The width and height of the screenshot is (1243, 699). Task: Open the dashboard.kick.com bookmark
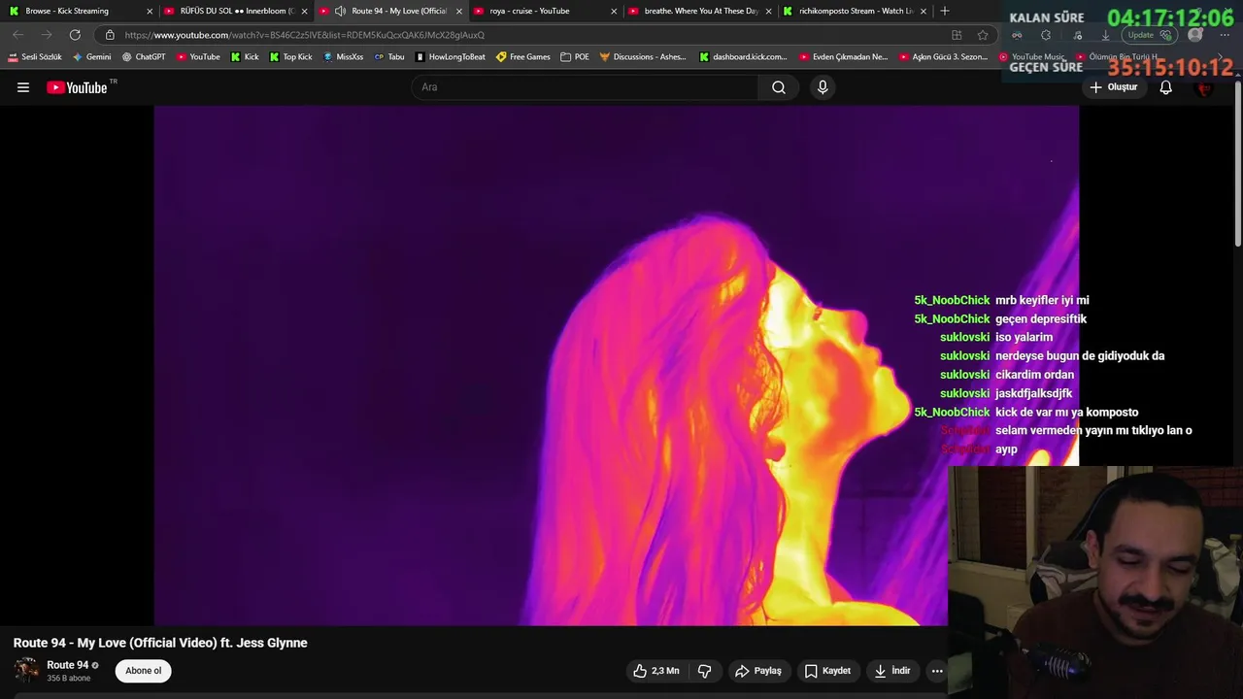coord(743,57)
